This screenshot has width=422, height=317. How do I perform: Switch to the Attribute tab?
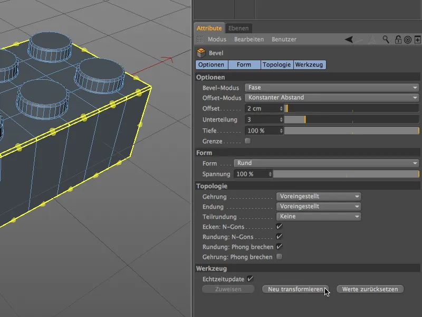tap(209, 28)
